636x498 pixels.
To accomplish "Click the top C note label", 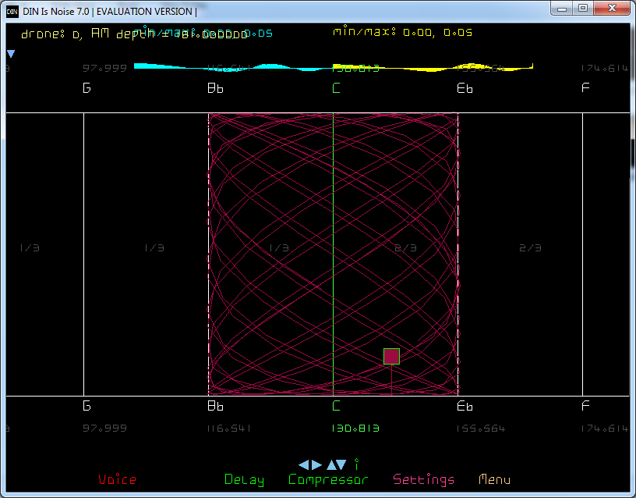I will (337, 88).
